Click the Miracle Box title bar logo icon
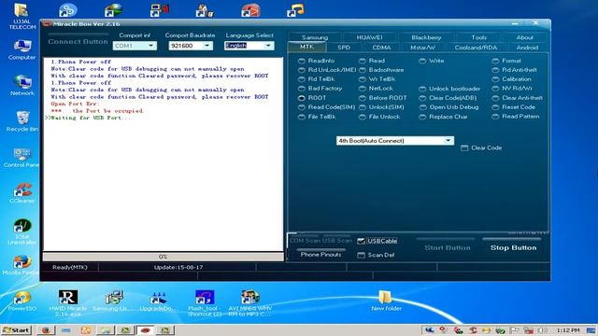 pos(47,23)
